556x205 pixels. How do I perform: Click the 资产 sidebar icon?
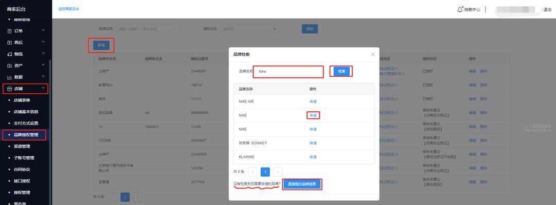(9, 66)
